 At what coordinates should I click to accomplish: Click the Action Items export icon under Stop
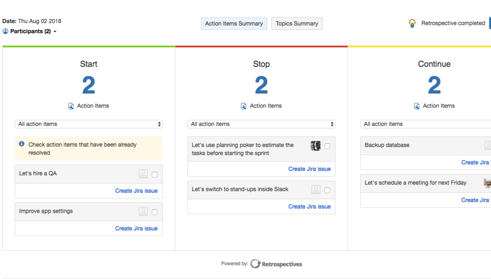243,106
